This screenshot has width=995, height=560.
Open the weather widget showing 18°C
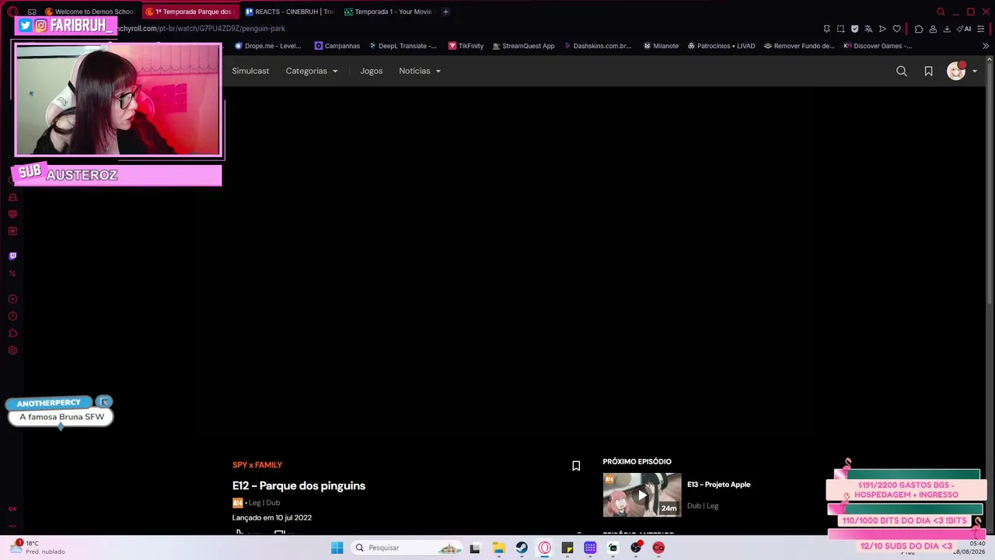pos(37,548)
